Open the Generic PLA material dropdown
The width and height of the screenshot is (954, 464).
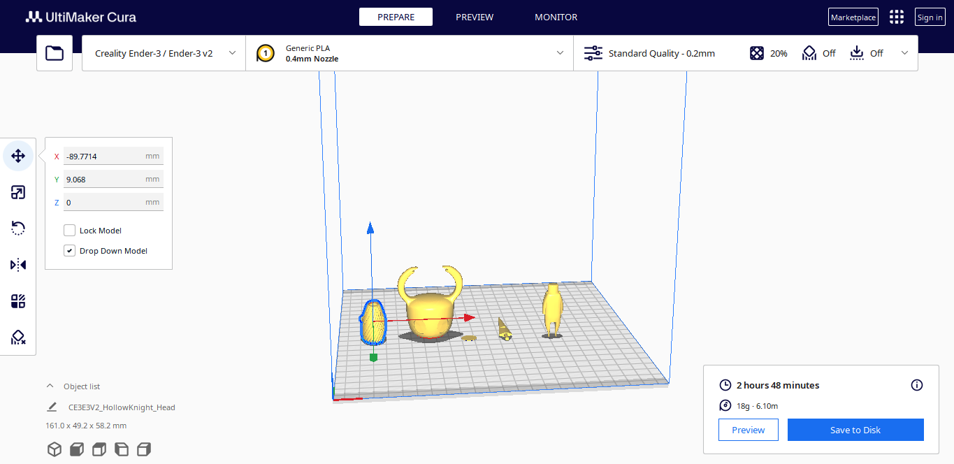tap(410, 53)
